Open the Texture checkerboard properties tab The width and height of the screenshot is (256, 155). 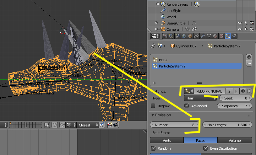pos(221,36)
